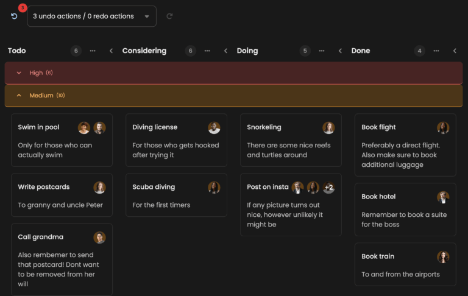Screen dimensions: 468x296
Task: Collapse the Done column with its chevron
Action: [455, 51]
